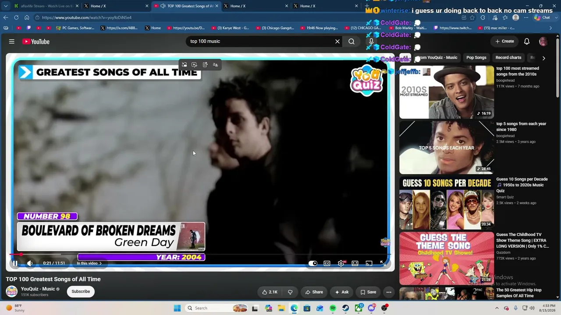Open the Create menu on YouTube
Image resolution: width=561 pixels, height=315 pixels.
tap(504, 41)
